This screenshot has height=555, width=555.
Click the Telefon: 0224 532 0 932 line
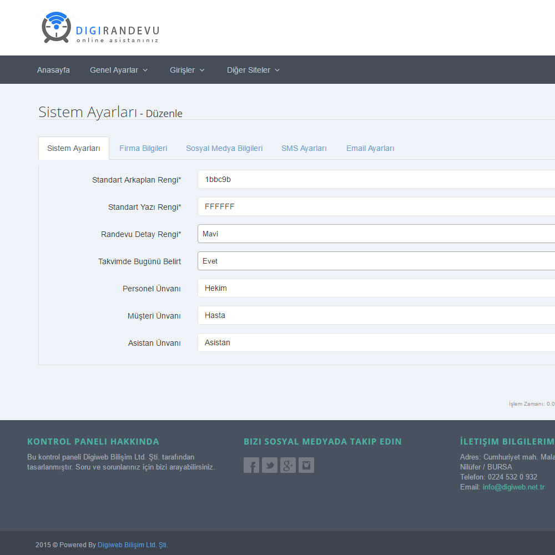pyautogui.click(x=499, y=477)
